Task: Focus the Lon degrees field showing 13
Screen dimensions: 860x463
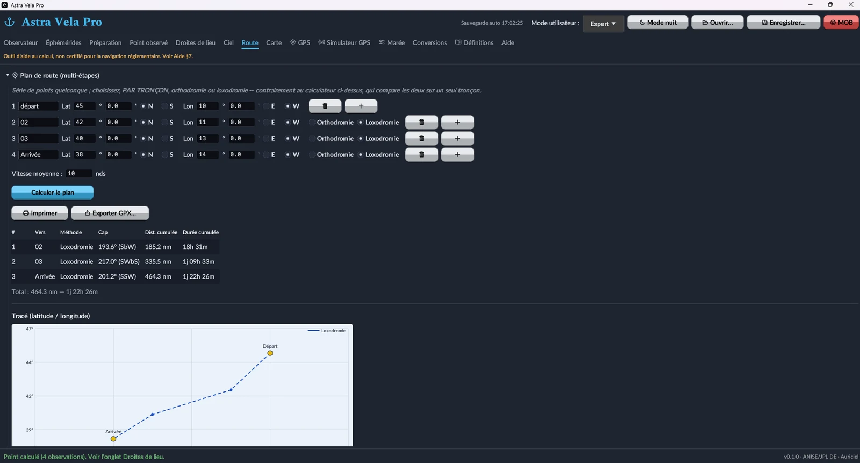Action: [x=207, y=139]
